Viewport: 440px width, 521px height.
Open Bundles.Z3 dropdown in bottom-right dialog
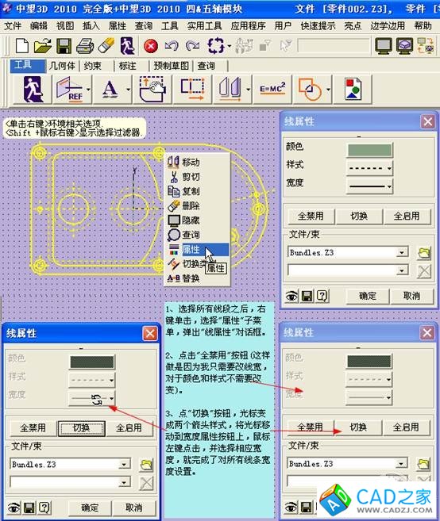tap(401, 464)
